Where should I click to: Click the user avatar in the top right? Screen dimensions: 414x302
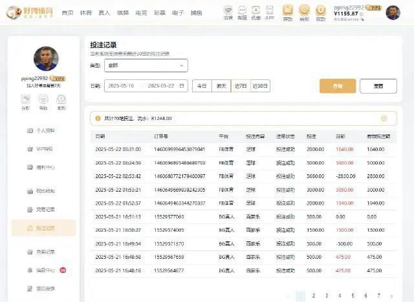393,12
